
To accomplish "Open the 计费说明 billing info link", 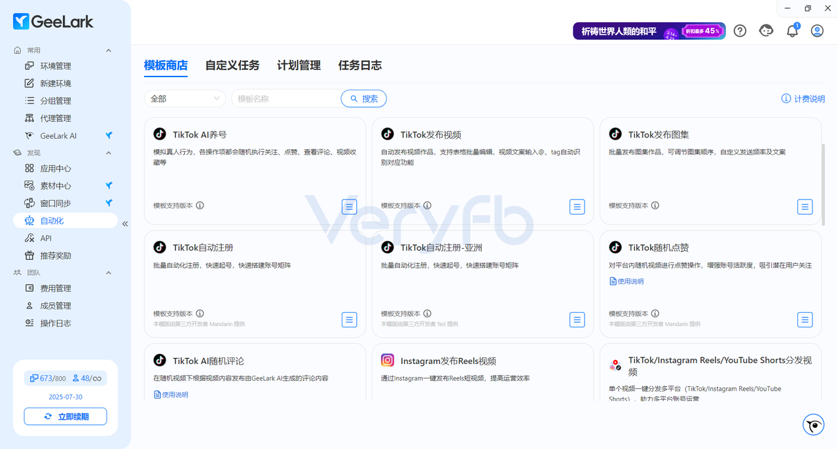I will click(x=803, y=99).
